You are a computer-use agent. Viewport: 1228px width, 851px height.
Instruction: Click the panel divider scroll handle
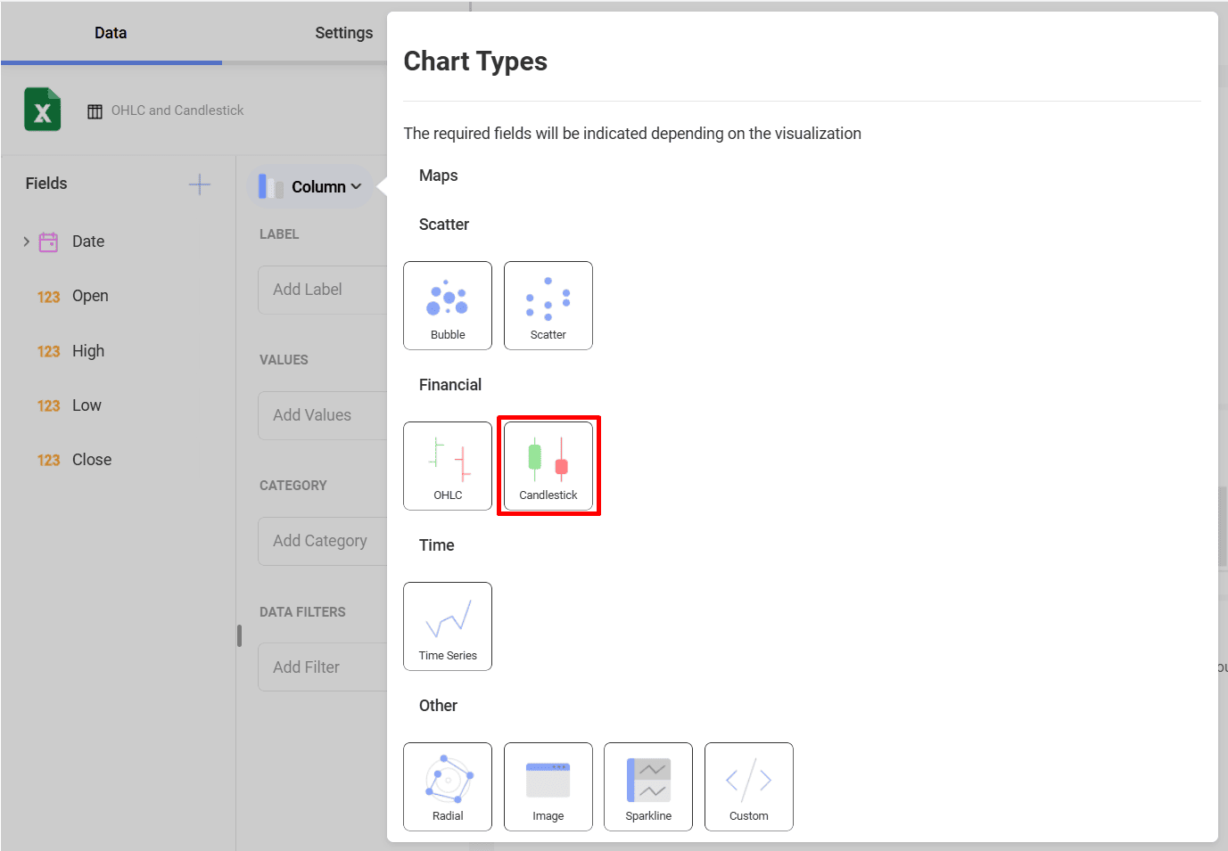[239, 635]
